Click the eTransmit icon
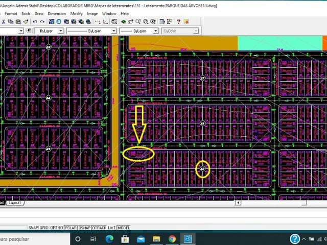 [81, 21]
